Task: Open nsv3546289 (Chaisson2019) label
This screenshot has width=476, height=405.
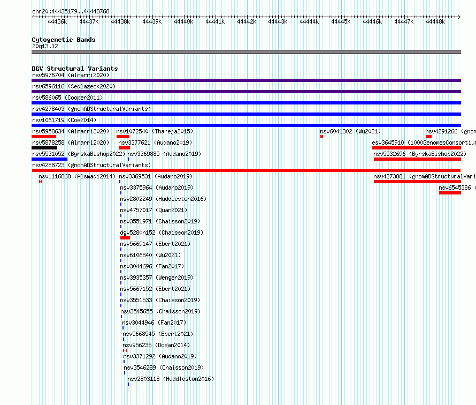Action: pos(164,367)
